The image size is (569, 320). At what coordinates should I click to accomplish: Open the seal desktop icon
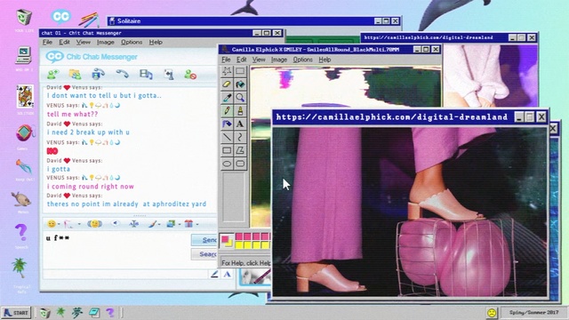coord(21,199)
